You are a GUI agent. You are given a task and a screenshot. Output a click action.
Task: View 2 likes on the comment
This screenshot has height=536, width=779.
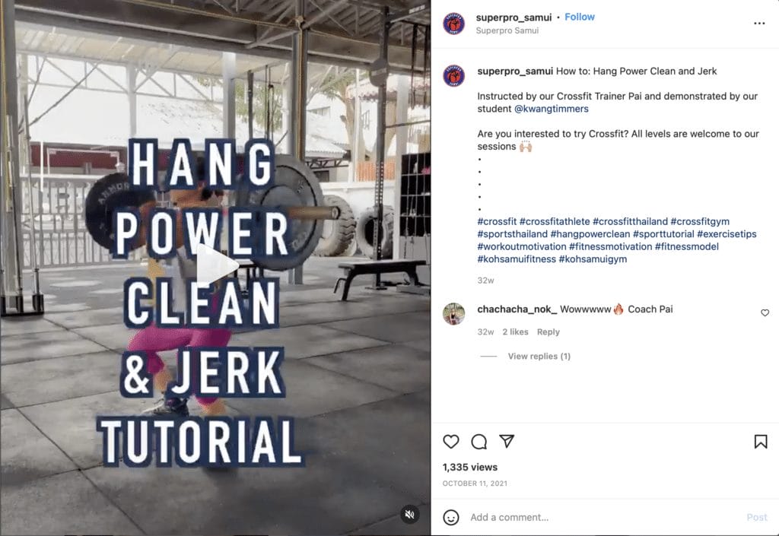tap(515, 331)
